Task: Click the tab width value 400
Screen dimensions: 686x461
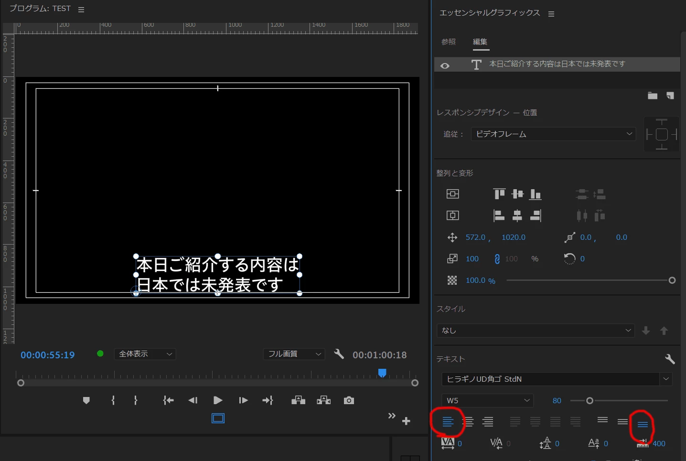Action: (x=659, y=444)
